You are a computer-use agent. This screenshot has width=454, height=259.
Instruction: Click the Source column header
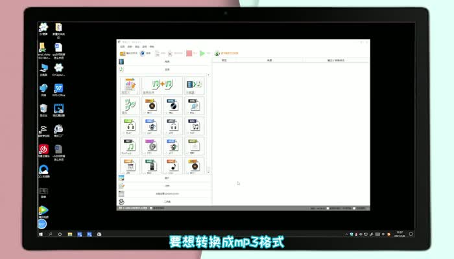(x=270, y=60)
